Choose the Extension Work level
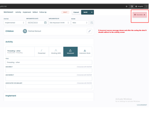This screenshot has height=118, width=152. (x=85, y=52)
